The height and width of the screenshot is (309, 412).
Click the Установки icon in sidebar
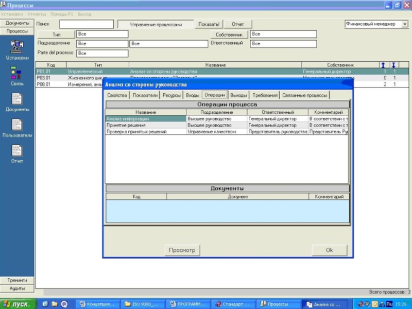pyautogui.click(x=17, y=47)
